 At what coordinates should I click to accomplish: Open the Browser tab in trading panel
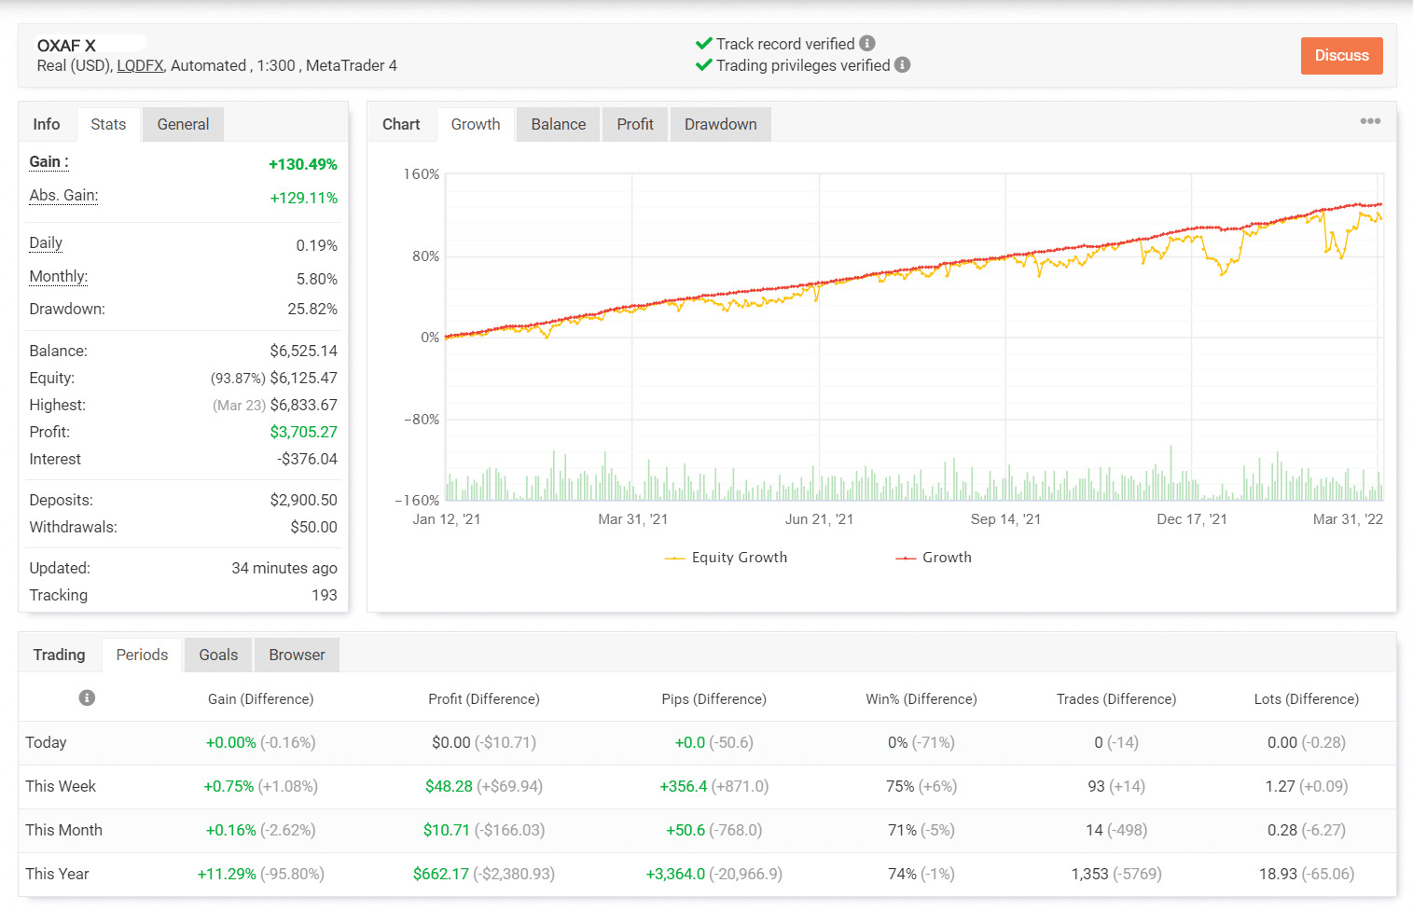[297, 655]
